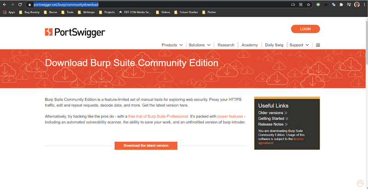Screen dimensions: 368x195
Task: Open the power features link
Action: pyautogui.click(x=230, y=116)
